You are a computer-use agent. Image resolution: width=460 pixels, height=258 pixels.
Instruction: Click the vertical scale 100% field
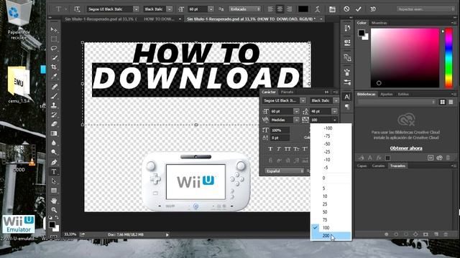280,130
